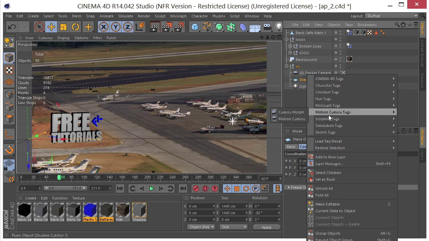The image size is (429, 241).
Task: Open Edit Render Settings gear clapperboard
Action: (x=179, y=27)
